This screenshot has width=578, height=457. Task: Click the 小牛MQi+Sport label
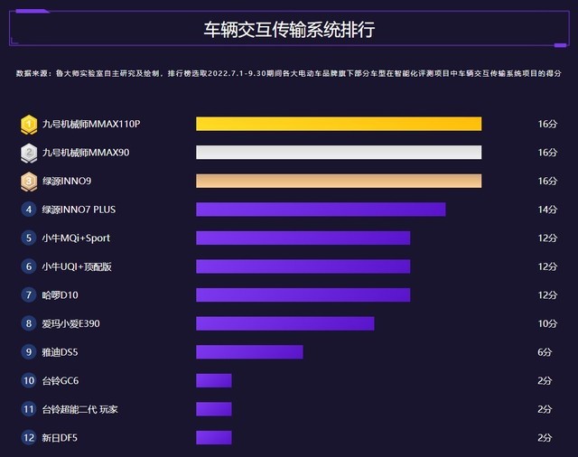point(76,238)
